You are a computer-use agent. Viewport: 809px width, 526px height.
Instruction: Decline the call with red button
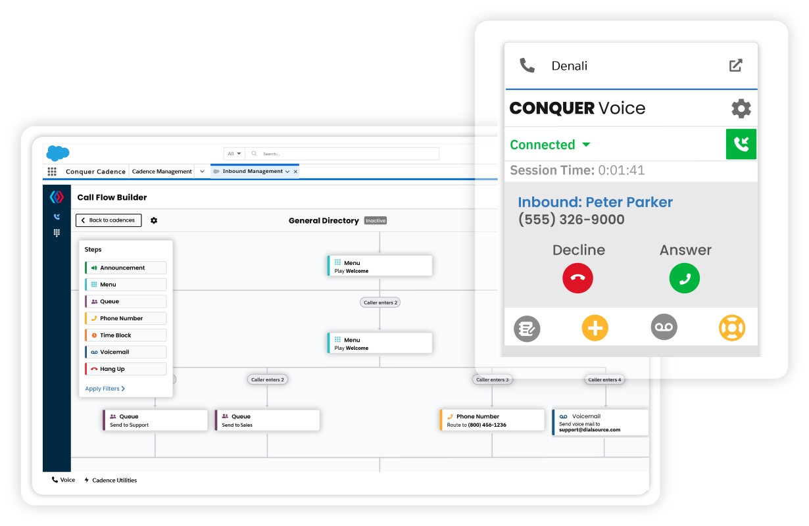pos(577,278)
